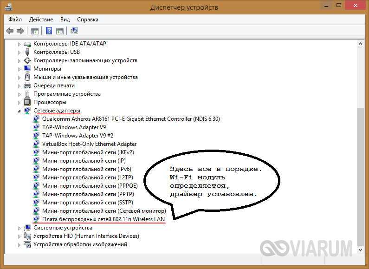369x269 pixels.
Task: Expand the Устройства HID node
Action: [x=19, y=236]
